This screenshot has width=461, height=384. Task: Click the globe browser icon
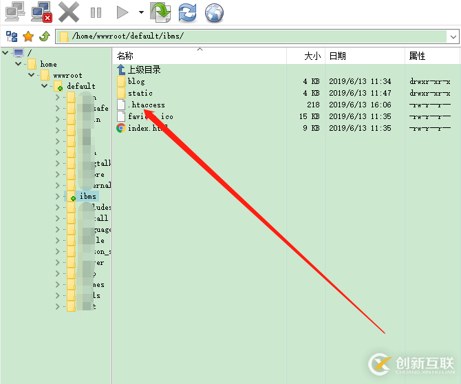pos(214,12)
